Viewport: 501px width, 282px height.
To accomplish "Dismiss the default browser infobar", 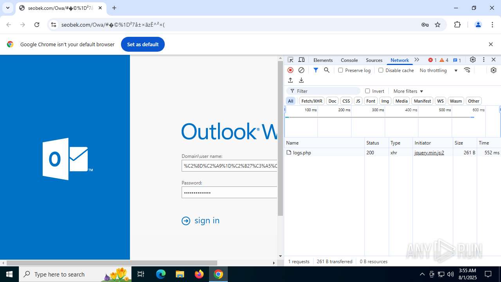I will click(491, 44).
